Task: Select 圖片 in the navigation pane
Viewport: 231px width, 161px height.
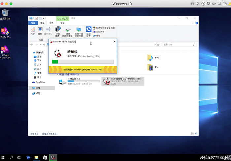Action: [x=38, y=69]
